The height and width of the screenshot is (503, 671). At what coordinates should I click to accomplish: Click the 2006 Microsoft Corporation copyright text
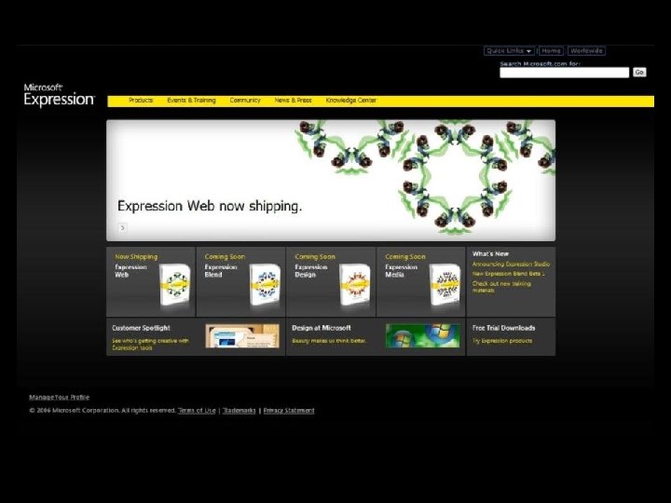103,410
